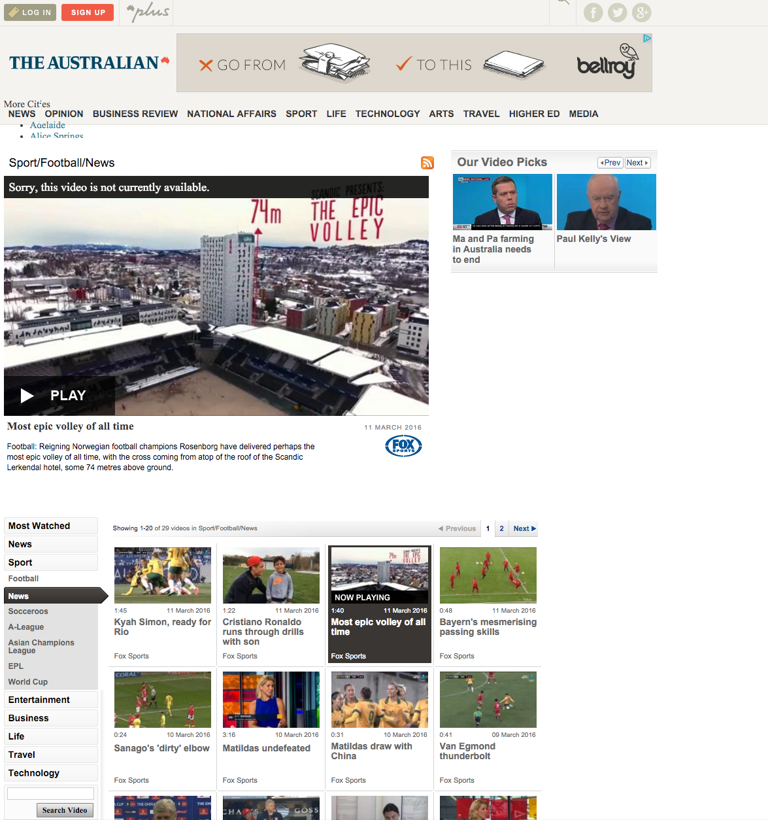Expand the Most Watched category
Viewport: 768px width, 820px height.
pos(51,526)
